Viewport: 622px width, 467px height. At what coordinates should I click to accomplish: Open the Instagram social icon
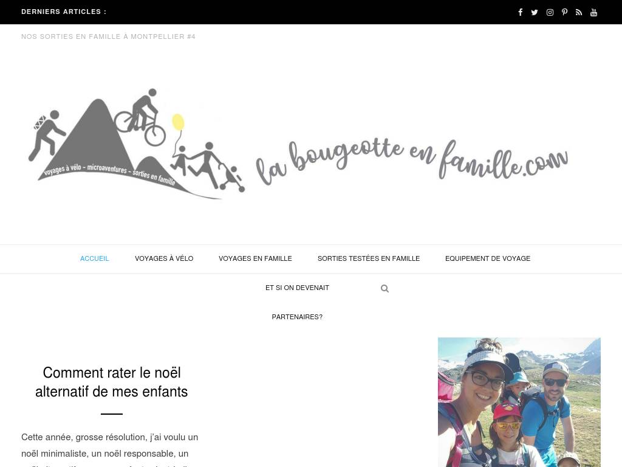click(550, 12)
